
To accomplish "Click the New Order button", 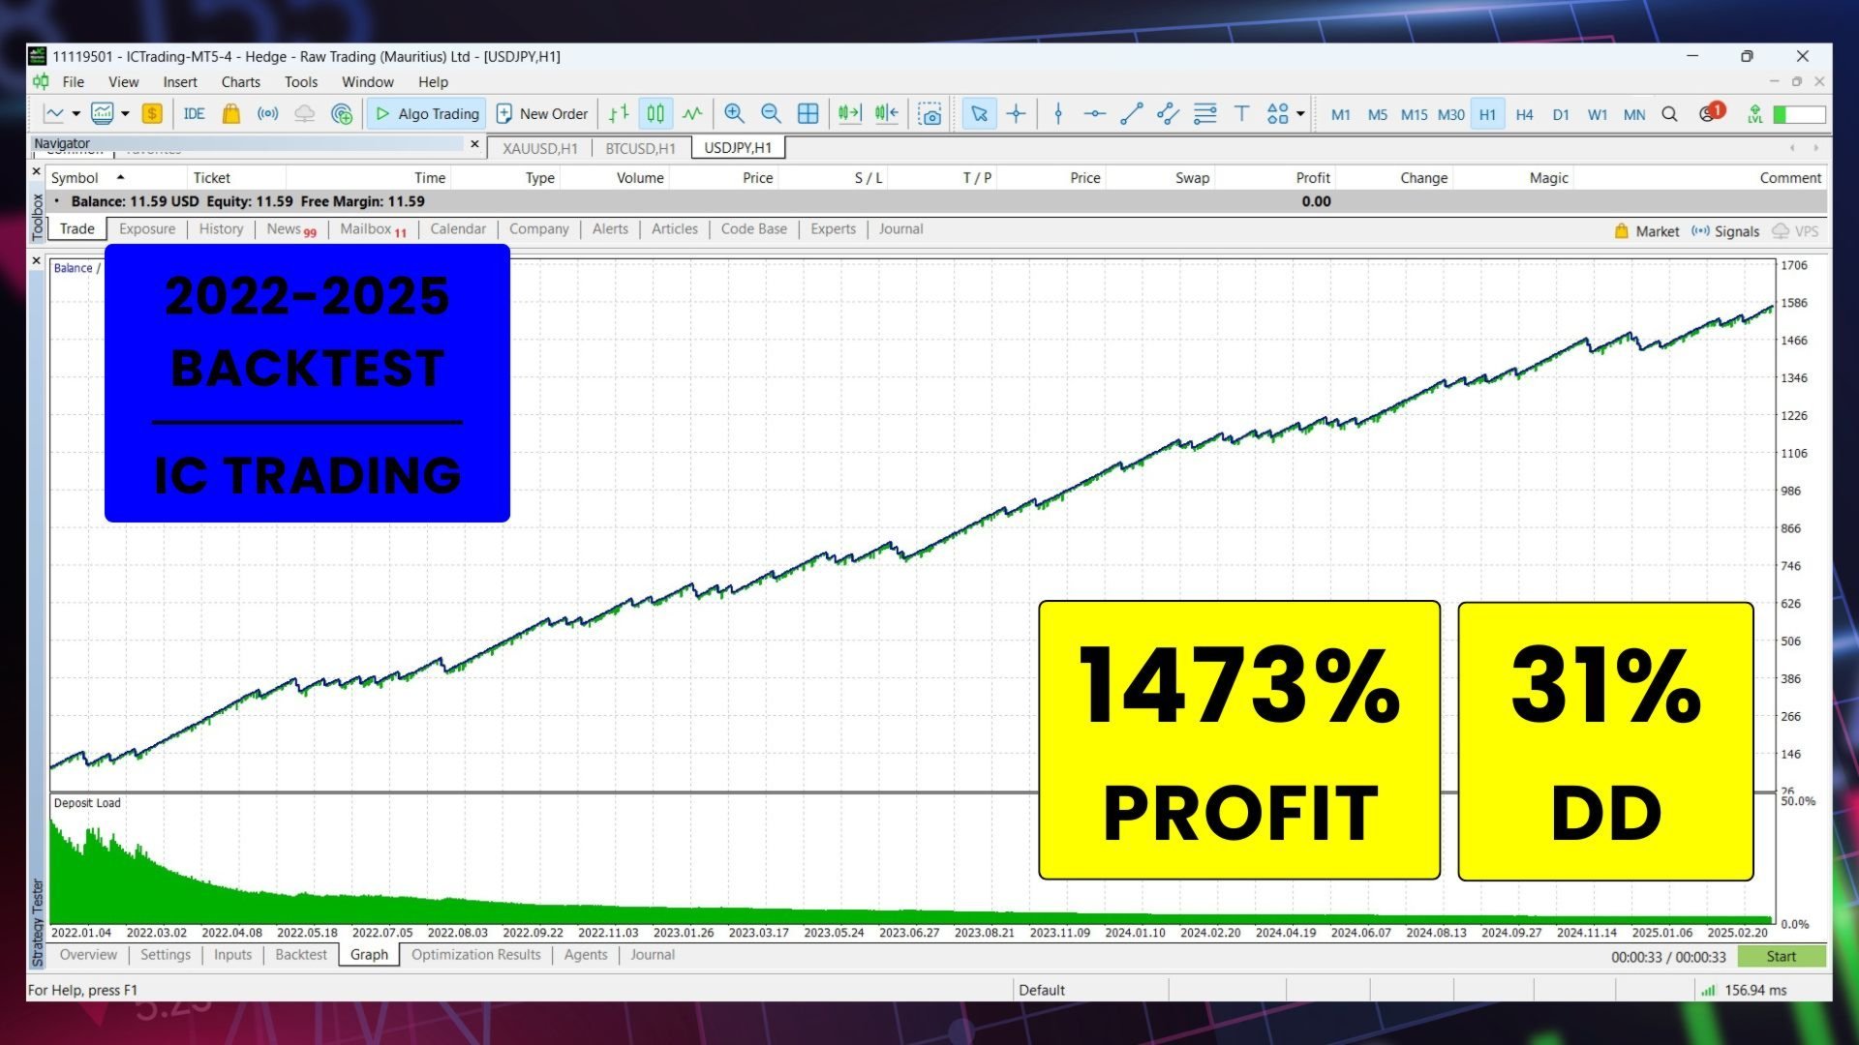I will tap(542, 114).
